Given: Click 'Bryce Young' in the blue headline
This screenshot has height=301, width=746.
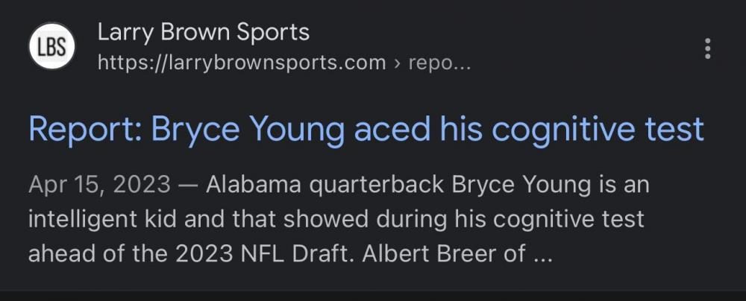Looking at the screenshot, I should [x=248, y=130].
